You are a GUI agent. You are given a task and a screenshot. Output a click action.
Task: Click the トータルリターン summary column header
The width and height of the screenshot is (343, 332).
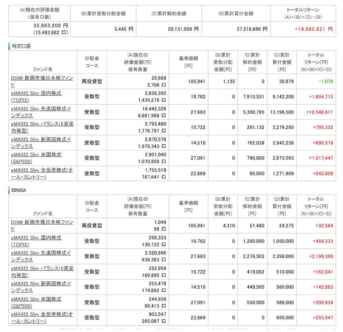pos(303,13)
